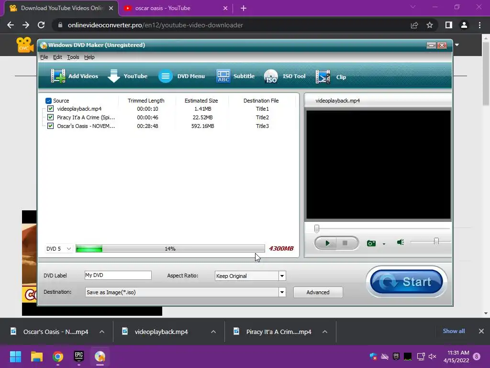The height and width of the screenshot is (368, 490).
Task: Open the Chrome profile icon
Action: point(464,25)
